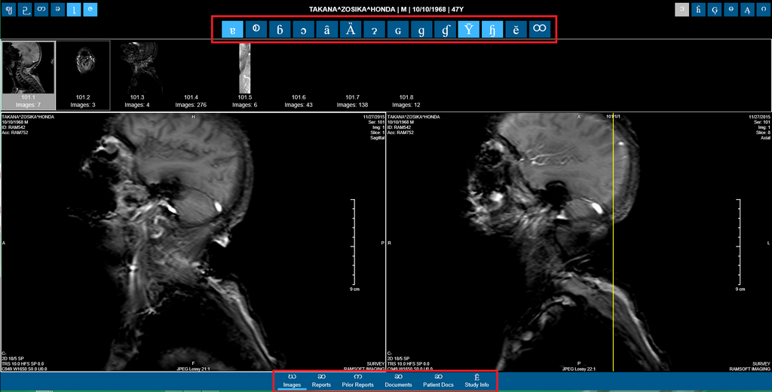
Task: Go to the Patient Docs tab
Action: [438, 381]
